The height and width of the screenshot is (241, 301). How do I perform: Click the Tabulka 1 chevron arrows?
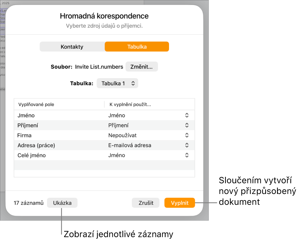pos(133,83)
